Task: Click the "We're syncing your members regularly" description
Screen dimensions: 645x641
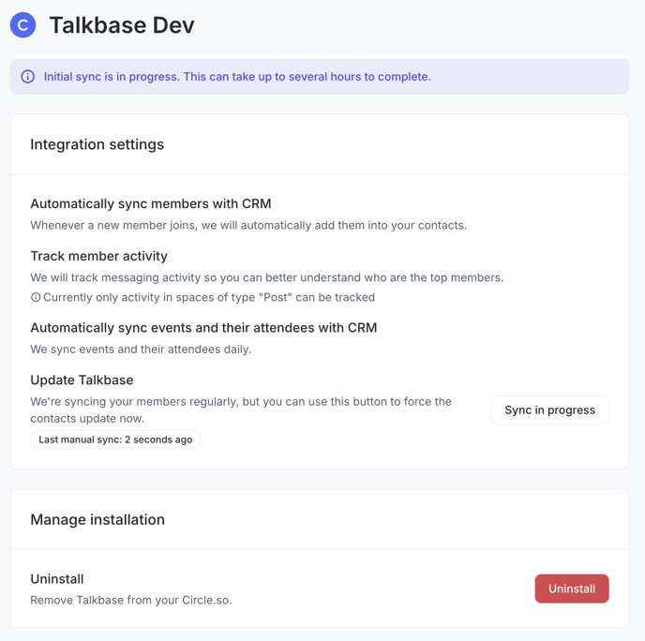Action: coord(241,410)
